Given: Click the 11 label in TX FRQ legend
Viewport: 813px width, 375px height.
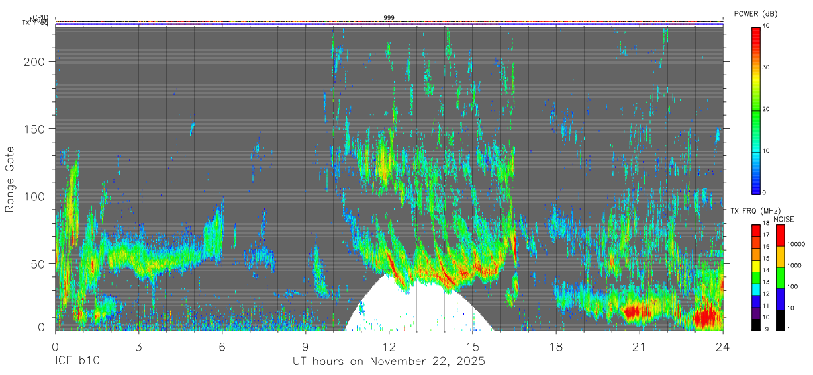Looking at the screenshot, I should pos(767,306).
